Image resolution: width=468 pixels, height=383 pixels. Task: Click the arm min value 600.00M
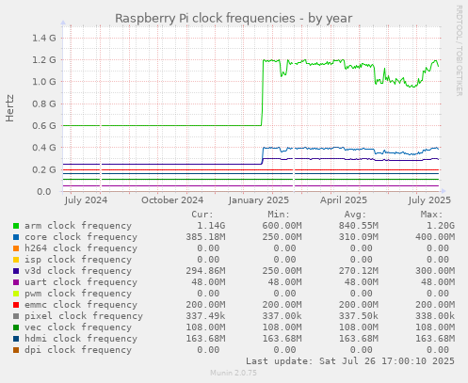click(282, 226)
